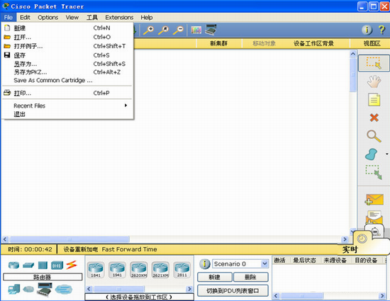Click Fast Forward Time
Image resolution: width=390 pixels, height=301 pixels.
[129, 249]
